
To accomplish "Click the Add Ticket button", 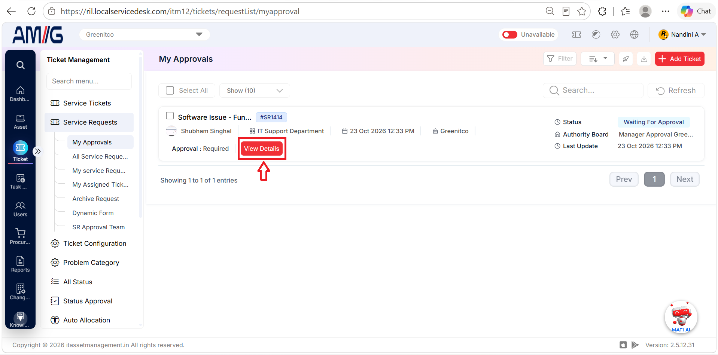I will pos(679,59).
